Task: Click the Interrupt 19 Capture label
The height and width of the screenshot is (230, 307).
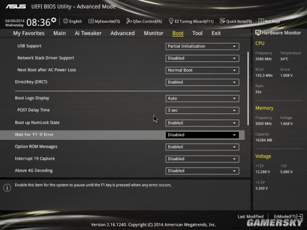Action: 35,158
